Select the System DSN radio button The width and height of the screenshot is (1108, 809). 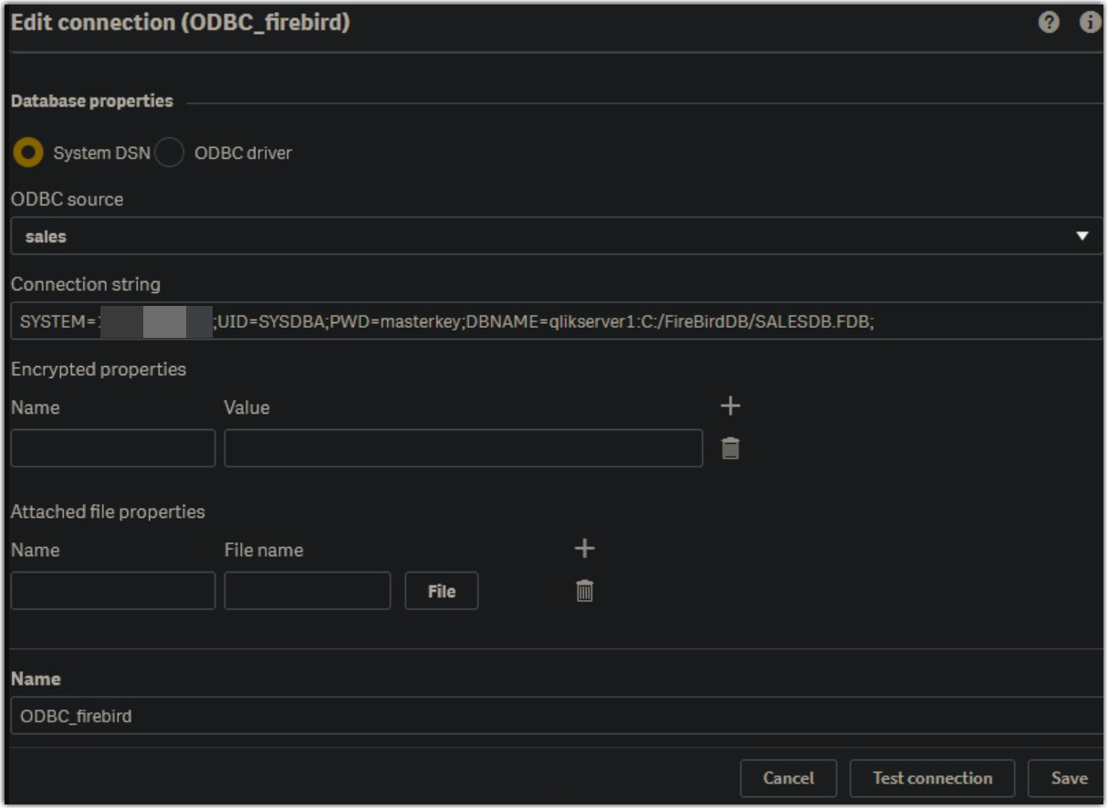28,152
